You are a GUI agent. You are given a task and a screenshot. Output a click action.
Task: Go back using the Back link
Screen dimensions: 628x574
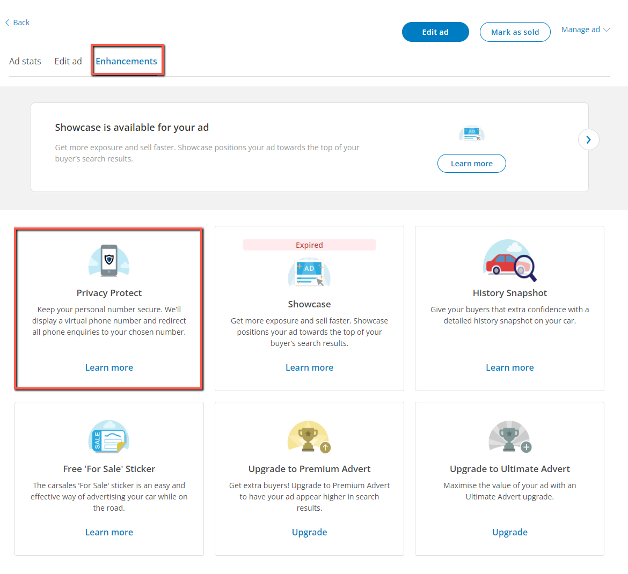17,23
